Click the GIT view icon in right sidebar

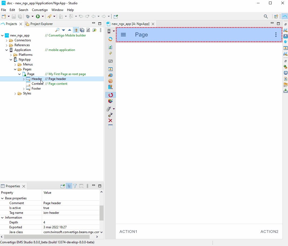(285, 85)
